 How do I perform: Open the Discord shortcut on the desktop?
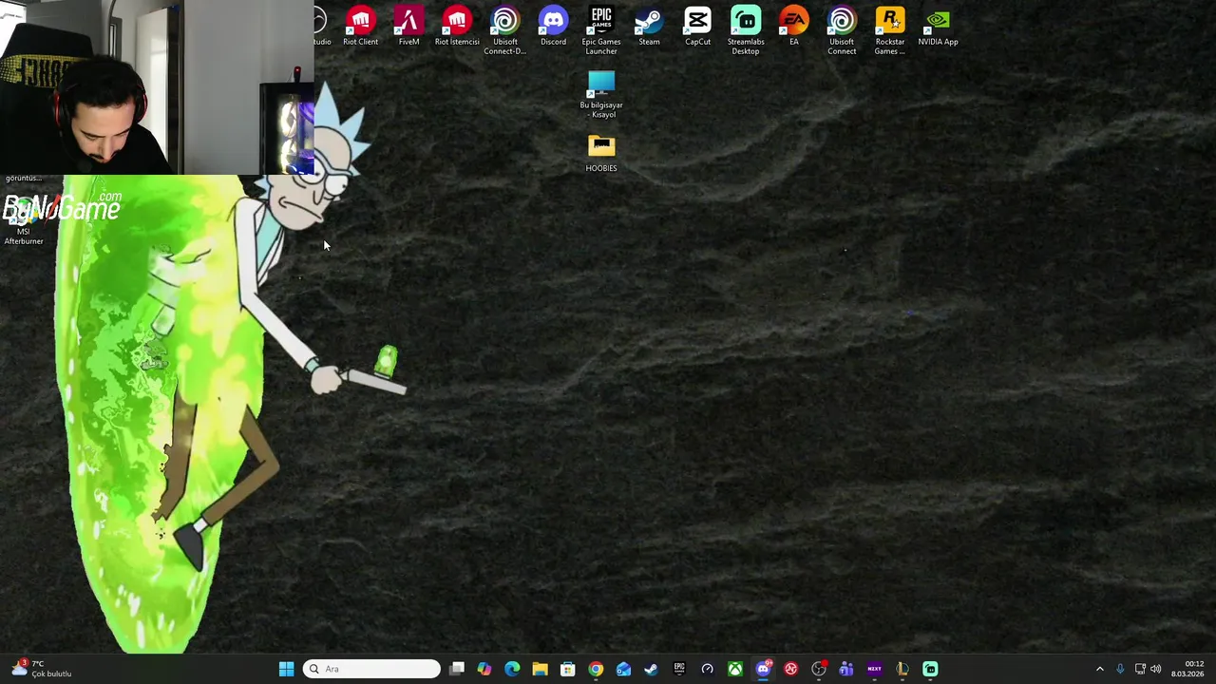(x=553, y=27)
